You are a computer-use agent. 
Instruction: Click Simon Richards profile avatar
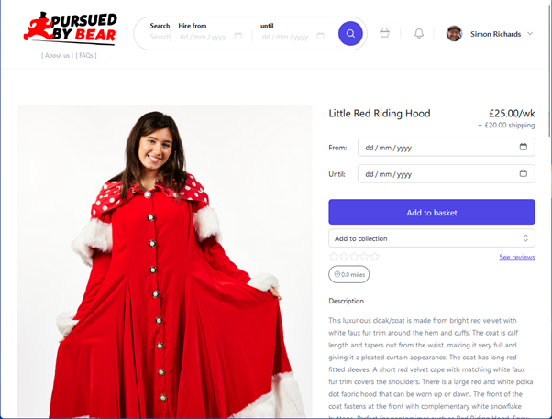[454, 34]
